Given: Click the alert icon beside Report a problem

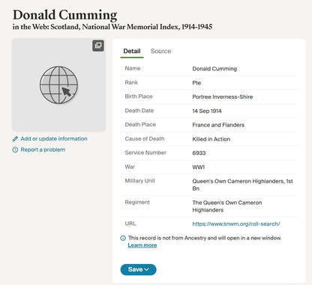Looking at the screenshot, I should (x=15, y=150).
